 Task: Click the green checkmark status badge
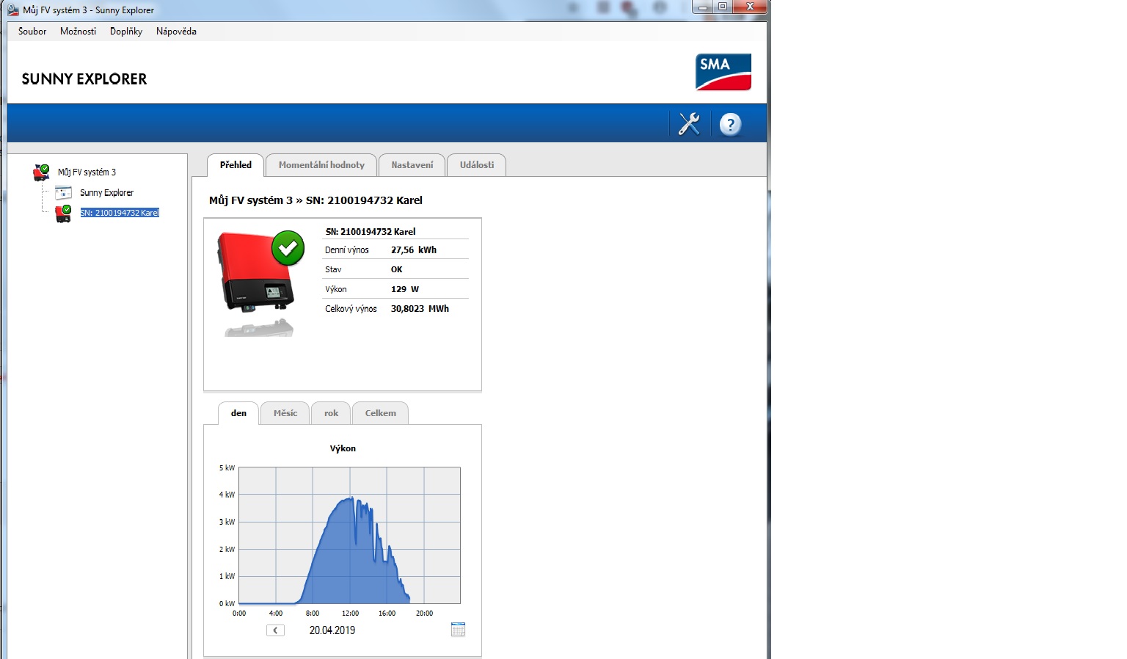tap(288, 248)
